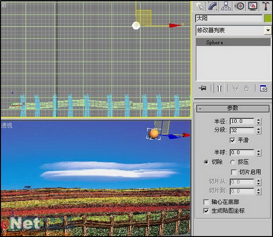Click the 半径 value field
Image resolution: width=273 pixels, height=237 pixels.
[242, 121]
